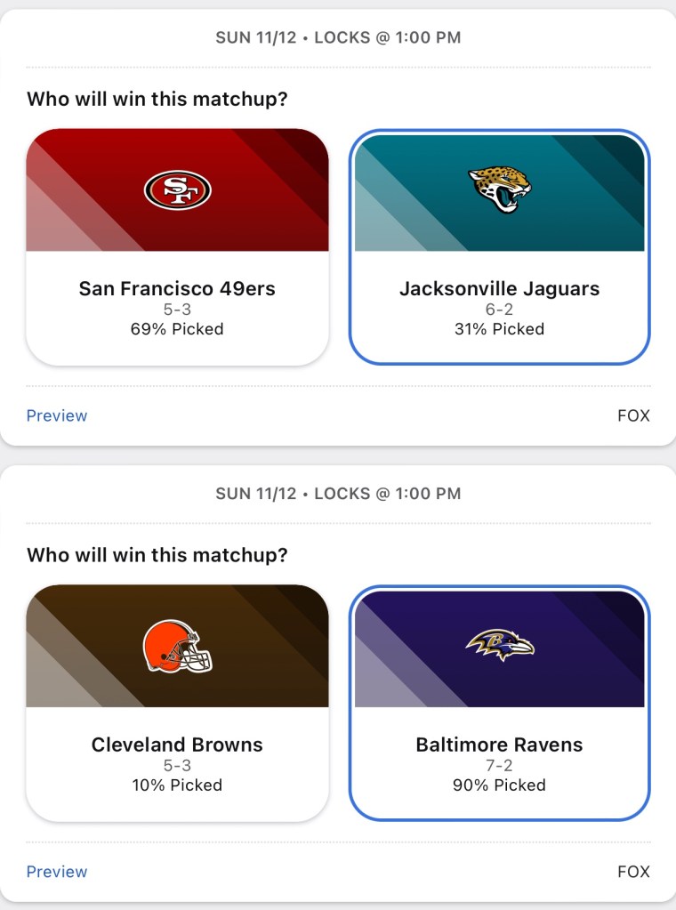This screenshot has width=676, height=910.
Task: Open Preview for 49ers vs Jaguars
Action: coord(57,415)
